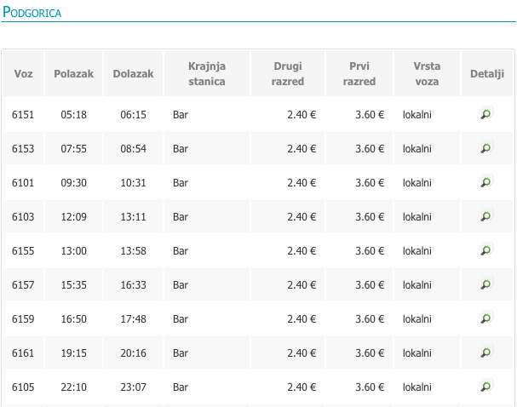Click departure time 05:18 cell
This screenshot has height=407, width=517.
point(73,115)
